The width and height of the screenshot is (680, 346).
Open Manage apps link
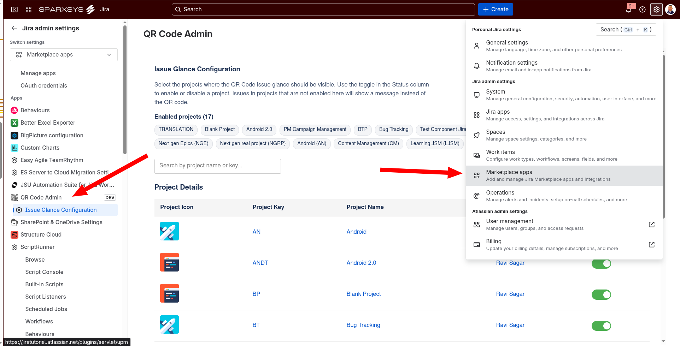38,73
